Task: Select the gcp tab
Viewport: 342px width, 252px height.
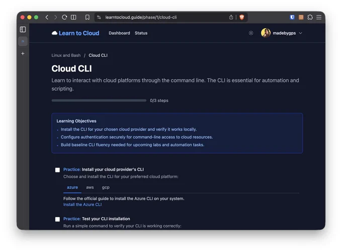Action: [x=106, y=187]
